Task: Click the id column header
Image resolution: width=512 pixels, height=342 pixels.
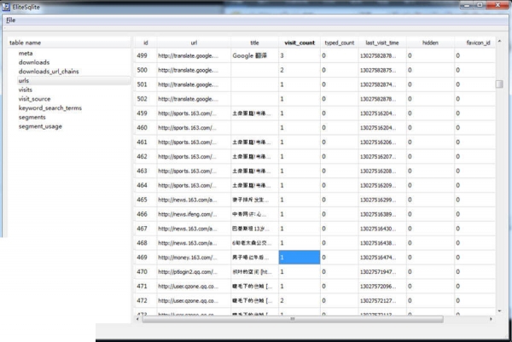Action: click(146, 42)
